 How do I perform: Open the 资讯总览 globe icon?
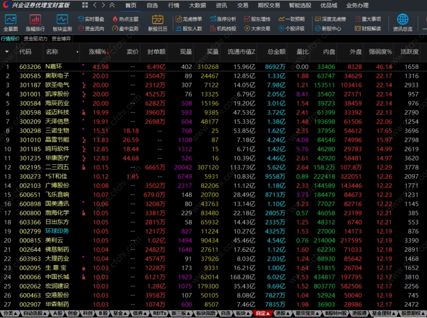click(402, 23)
